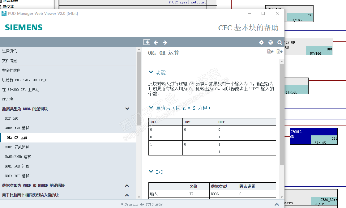Click the OUT truth table header

click(246, 122)
